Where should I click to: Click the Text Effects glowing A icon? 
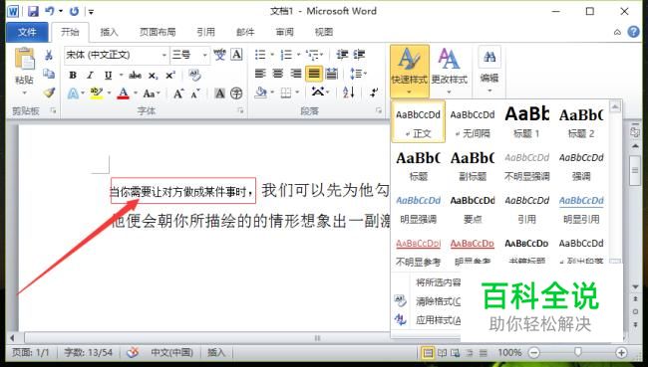click(73, 93)
